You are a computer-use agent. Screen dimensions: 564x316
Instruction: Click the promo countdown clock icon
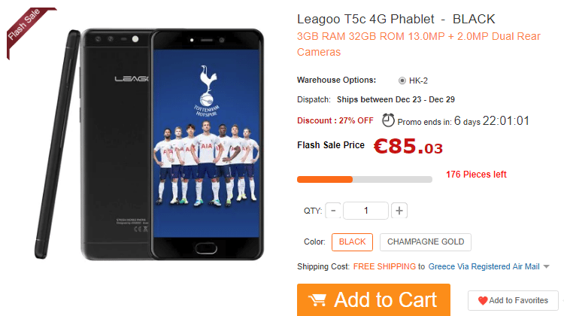pos(388,120)
